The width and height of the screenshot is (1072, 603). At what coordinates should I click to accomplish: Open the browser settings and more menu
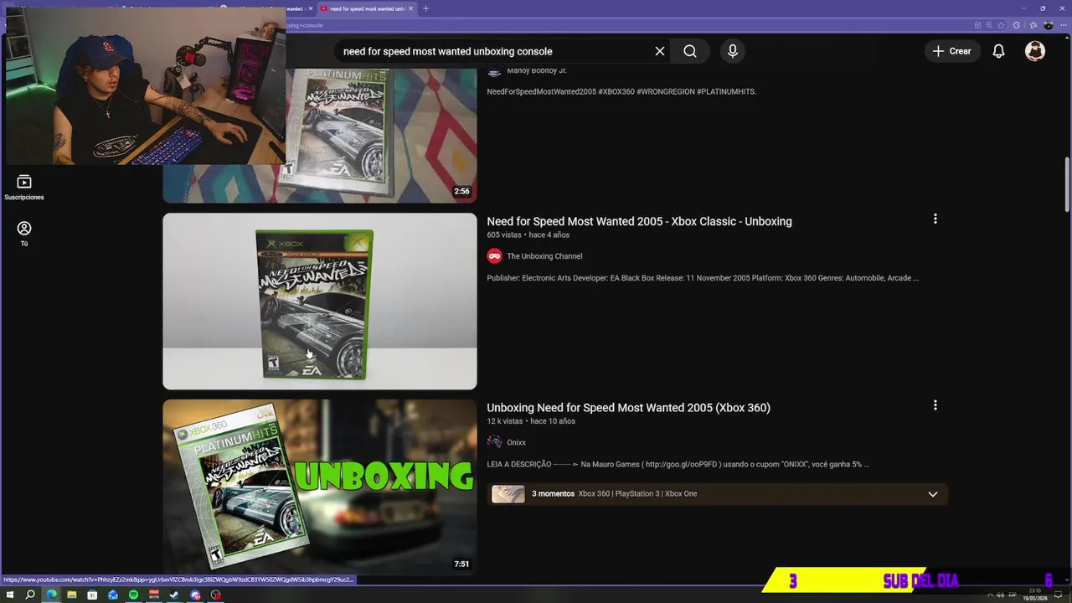click(1062, 25)
